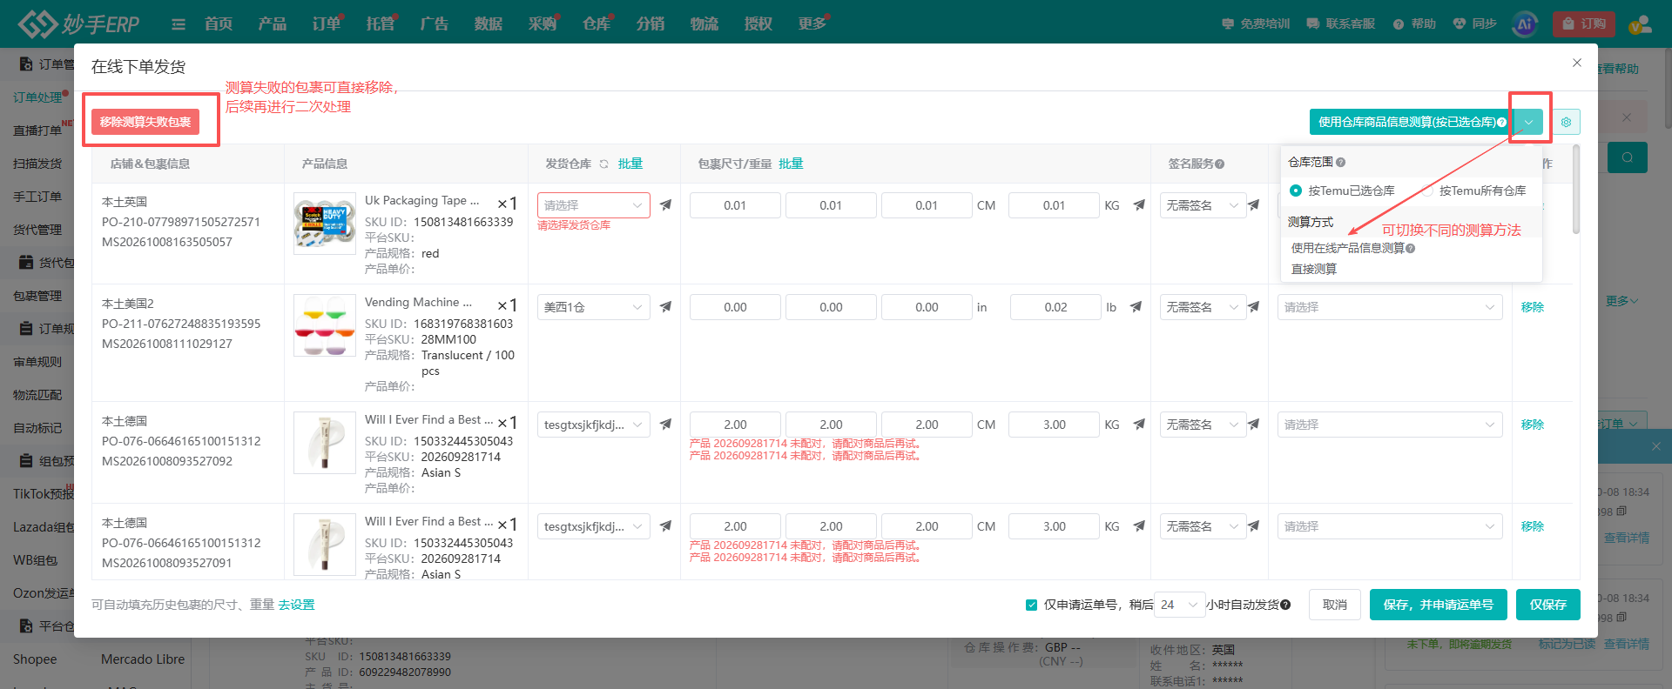The image size is (1672, 689).
Task: Toggle the hamburger menu icon in header
Action: 179,24
